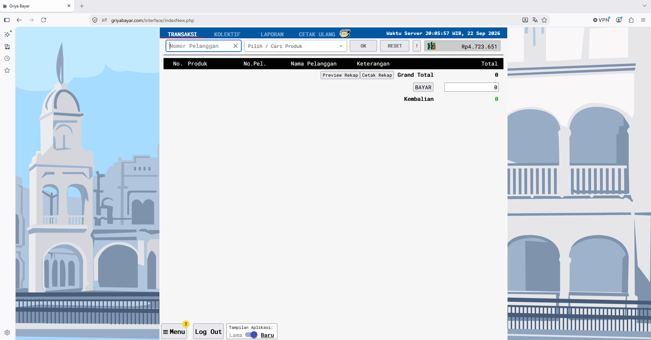Open the bottom Menu button
Screen dimensions: 651x340
[174, 331]
